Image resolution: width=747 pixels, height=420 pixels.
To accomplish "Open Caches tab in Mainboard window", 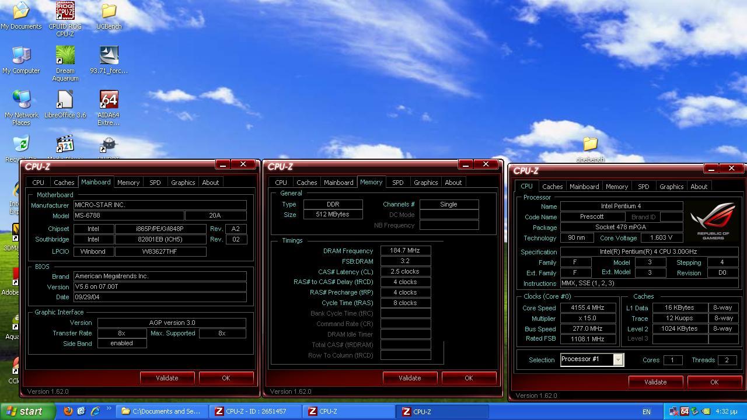I will [64, 183].
